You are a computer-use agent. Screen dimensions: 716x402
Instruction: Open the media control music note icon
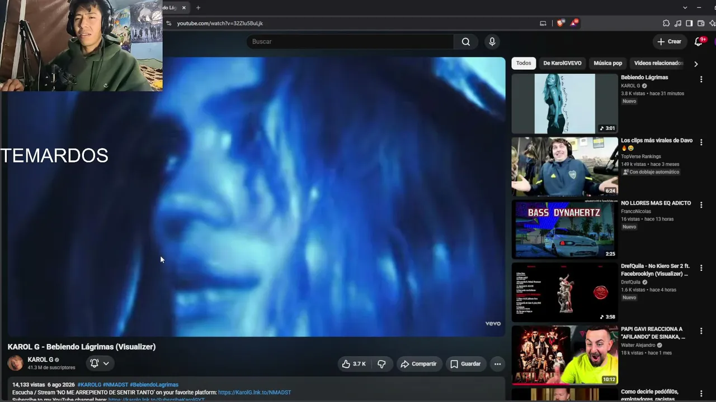(678, 23)
